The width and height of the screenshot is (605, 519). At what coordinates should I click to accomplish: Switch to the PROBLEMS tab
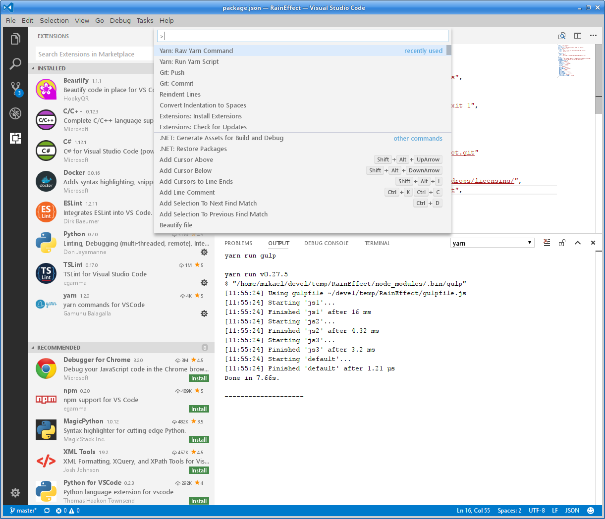click(238, 243)
